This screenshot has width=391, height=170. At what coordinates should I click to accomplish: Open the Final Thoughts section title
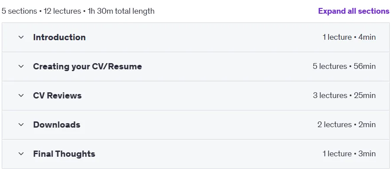pyautogui.click(x=64, y=154)
